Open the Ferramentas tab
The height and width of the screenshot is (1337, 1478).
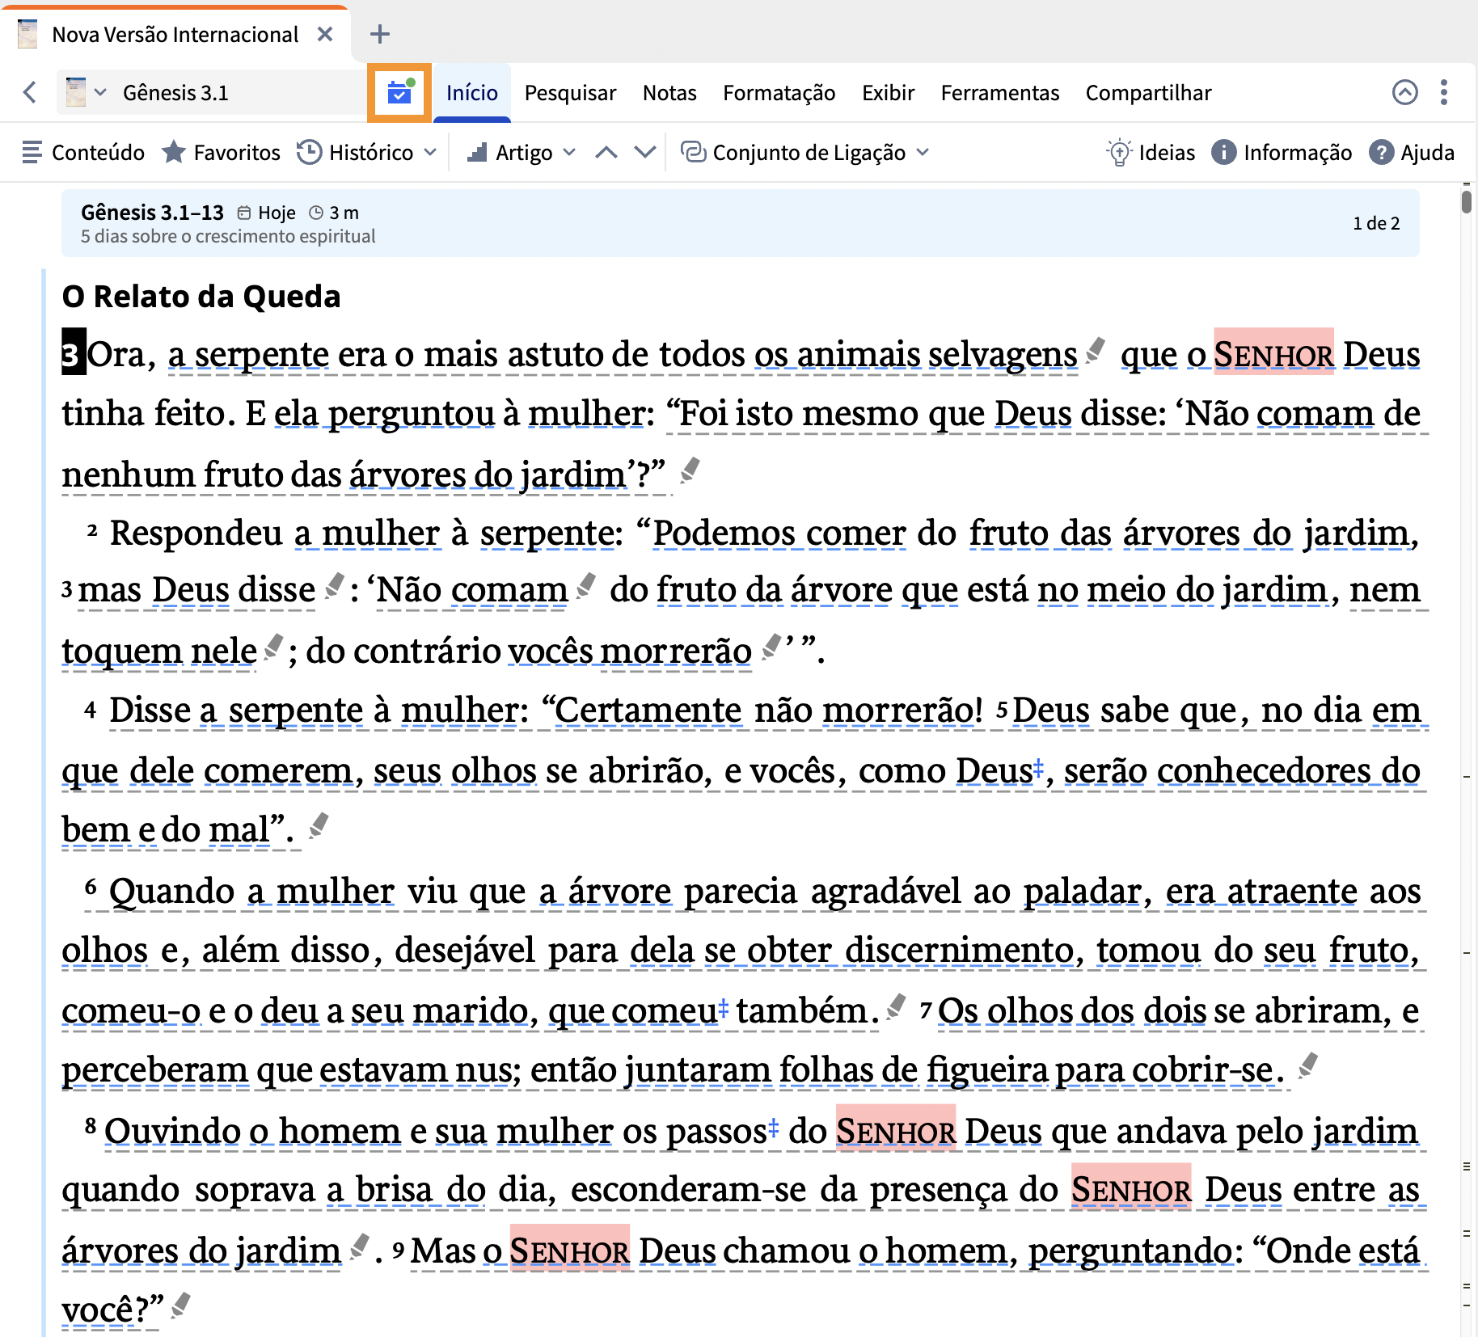point(999,93)
